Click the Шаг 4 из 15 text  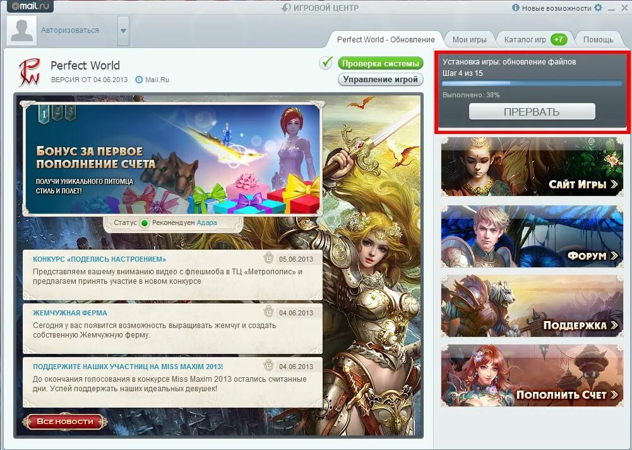(462, 73)
